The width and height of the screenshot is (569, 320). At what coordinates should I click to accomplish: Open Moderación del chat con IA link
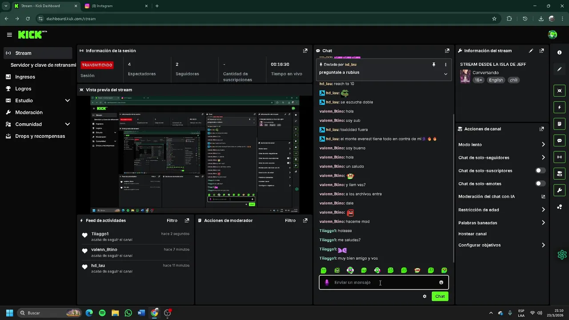click(502, 196)
